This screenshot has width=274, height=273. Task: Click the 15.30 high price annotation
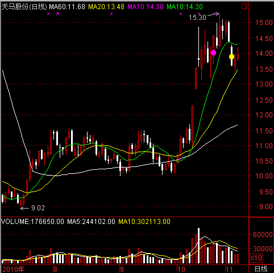[197, 18]
